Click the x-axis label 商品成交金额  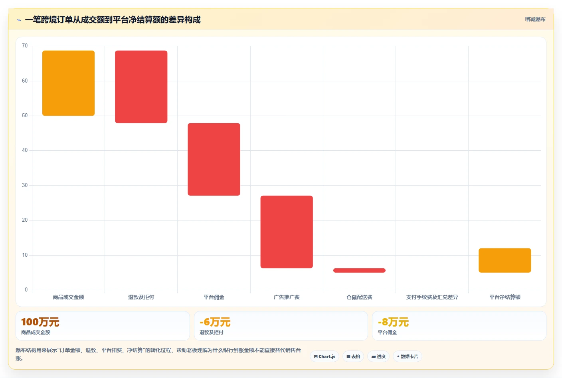click(x=69, y=297)
